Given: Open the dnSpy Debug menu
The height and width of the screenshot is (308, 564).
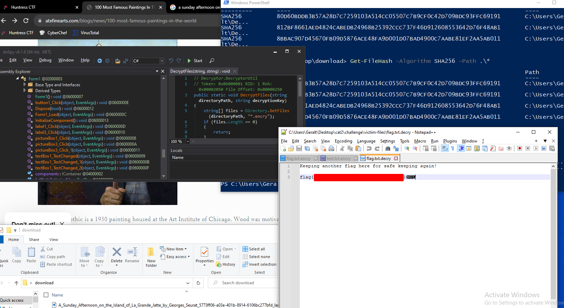Looking at the screenshot, I should click(x=45, y=60).
